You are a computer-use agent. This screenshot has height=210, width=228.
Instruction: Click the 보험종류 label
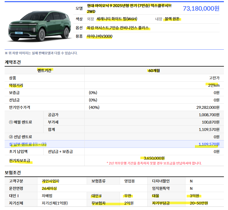pos(98,181)
